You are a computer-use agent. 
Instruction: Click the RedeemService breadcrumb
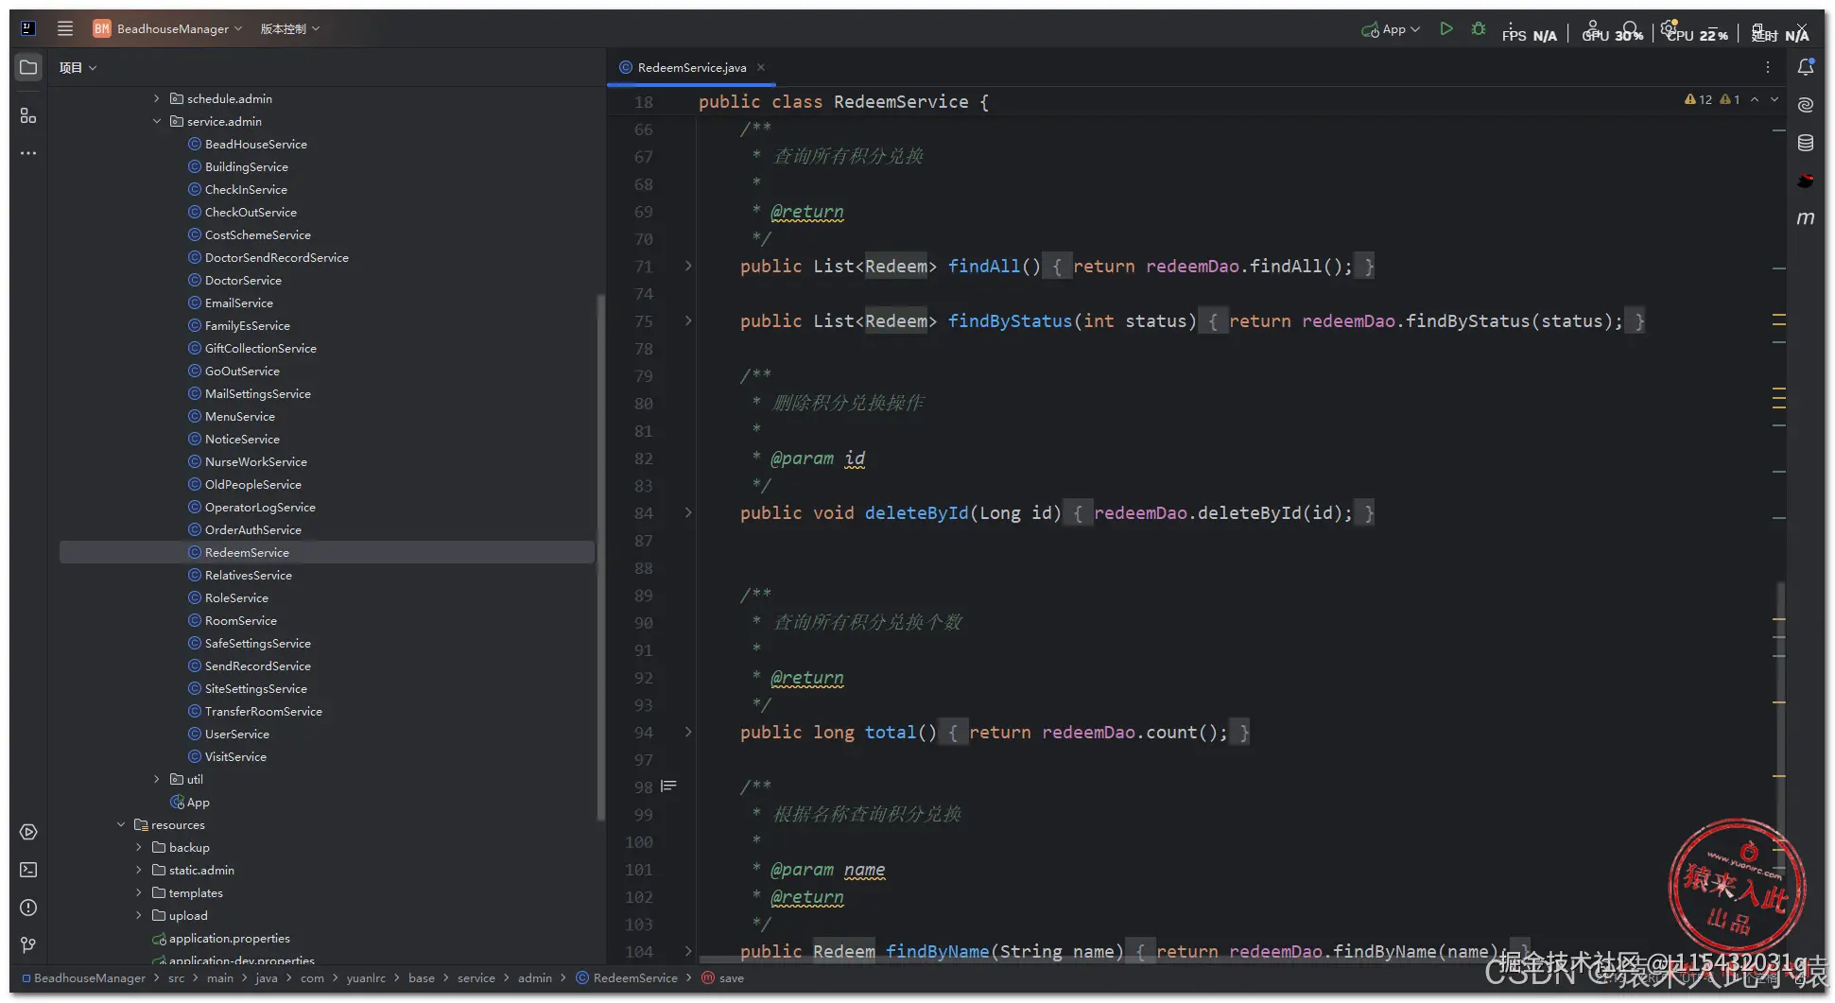coord(627,978)
